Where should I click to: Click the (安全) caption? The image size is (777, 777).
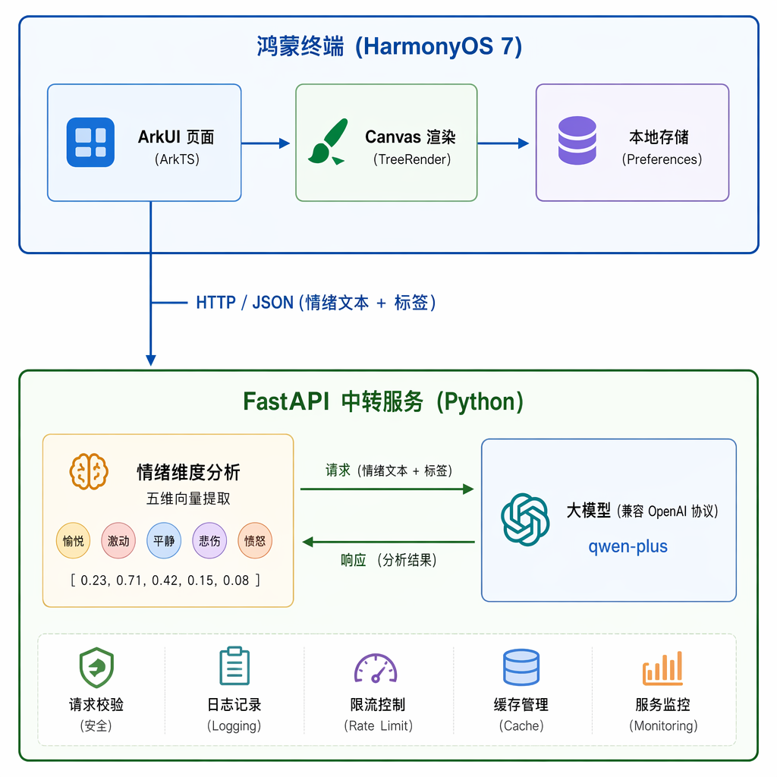(96, 726)
